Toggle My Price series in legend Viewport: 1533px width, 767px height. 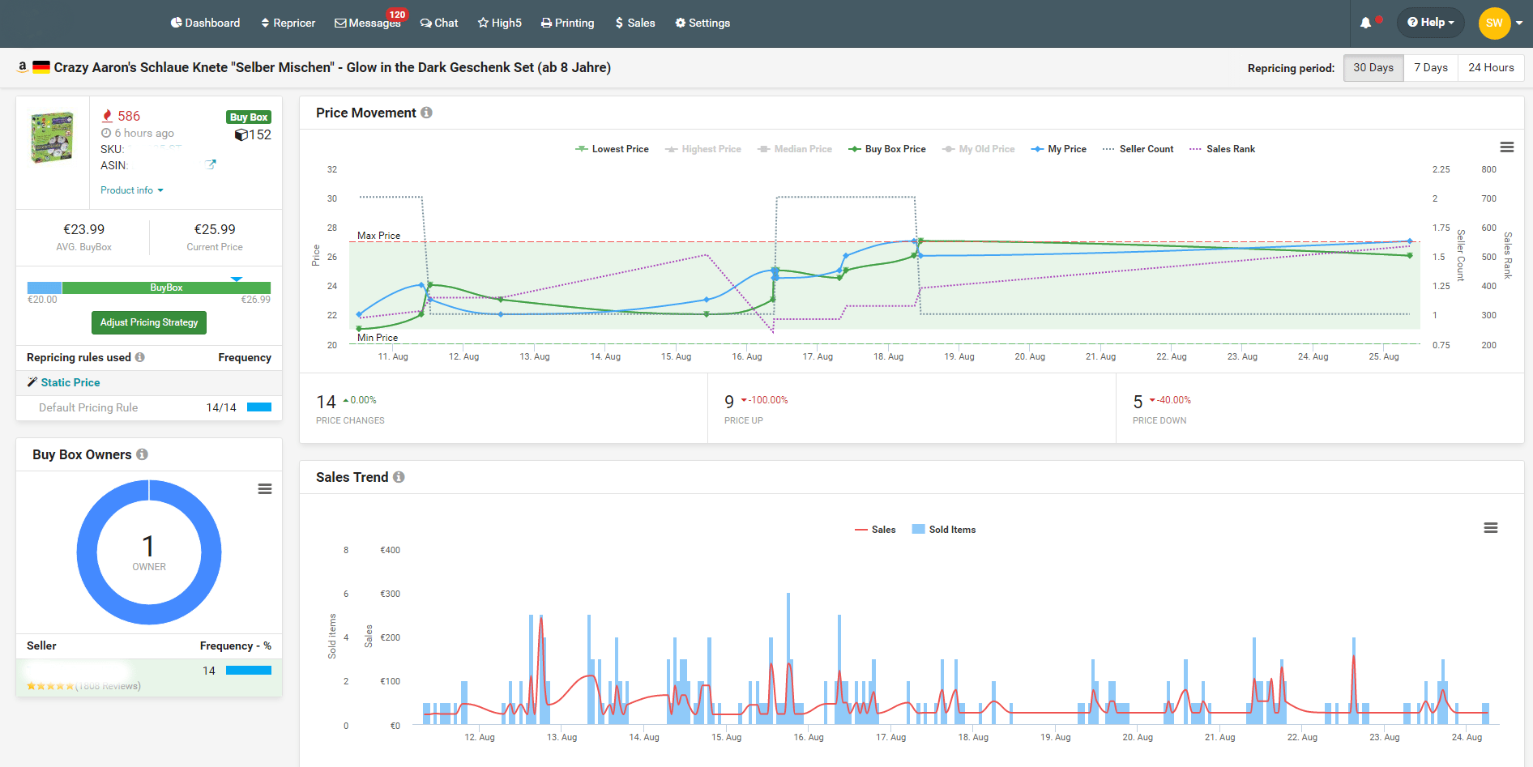tap(1059, 149)
